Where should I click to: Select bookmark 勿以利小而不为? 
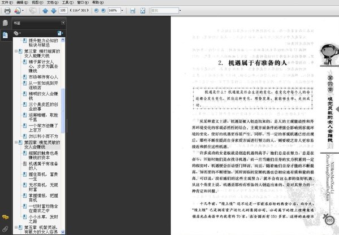point(44,136)
